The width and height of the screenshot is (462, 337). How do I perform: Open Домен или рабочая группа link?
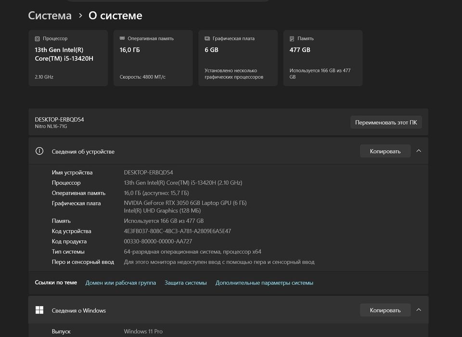point(120,283)
